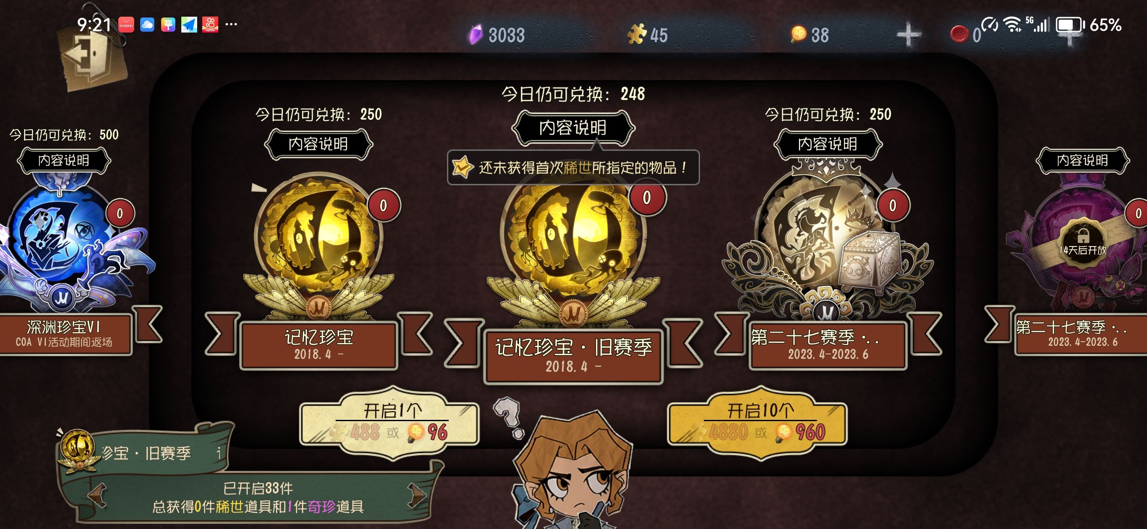Tap the inspiration lightbulb currency icon
The height and width of the screenshot is (529, 1147).
(x=799, y=34)
